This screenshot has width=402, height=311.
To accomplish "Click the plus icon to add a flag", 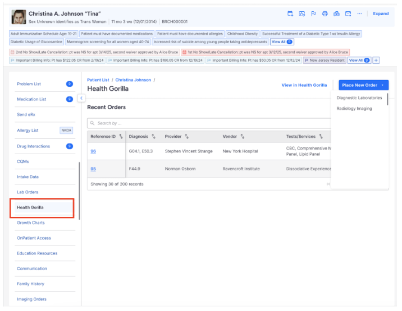I will click(x=376, y=60).
